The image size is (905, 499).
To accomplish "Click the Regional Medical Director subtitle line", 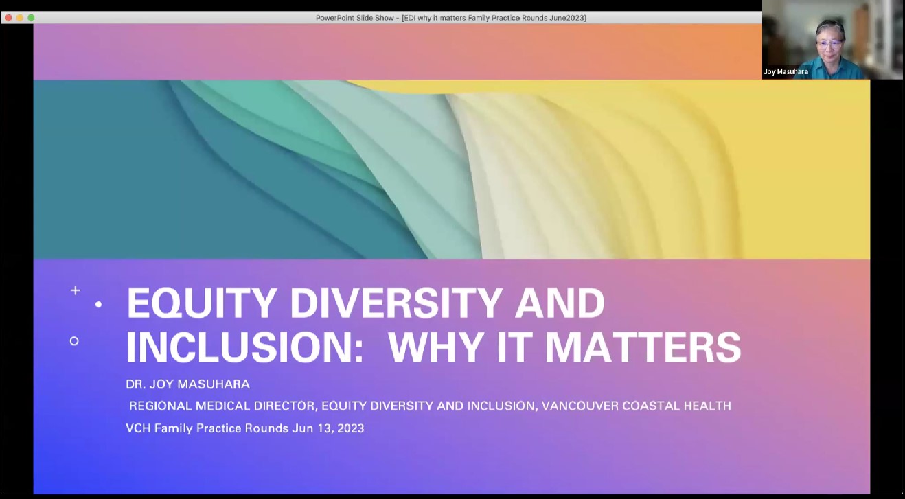I will coord(430,406).
